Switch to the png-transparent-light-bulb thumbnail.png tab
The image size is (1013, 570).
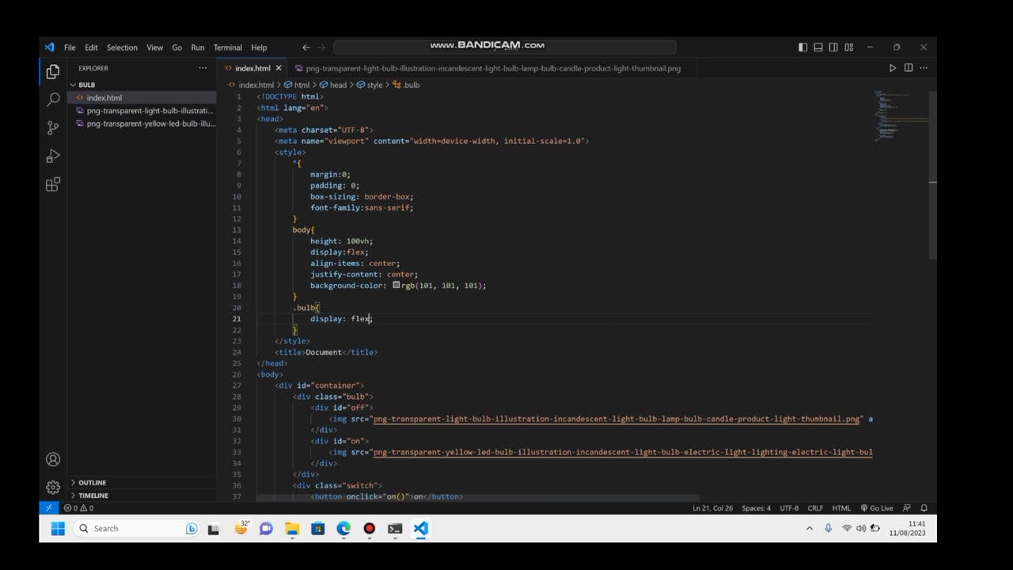point(492,68)
